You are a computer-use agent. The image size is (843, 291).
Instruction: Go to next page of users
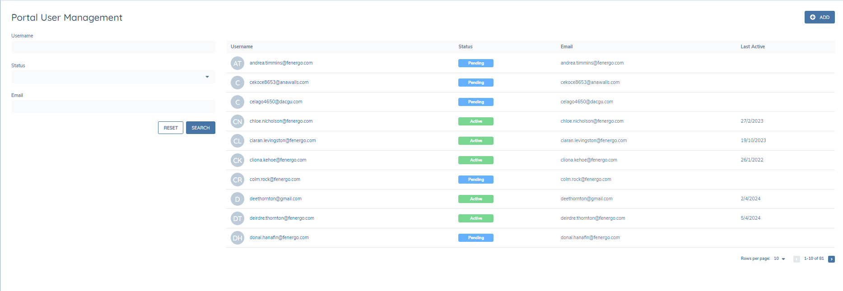coord(831,259)
